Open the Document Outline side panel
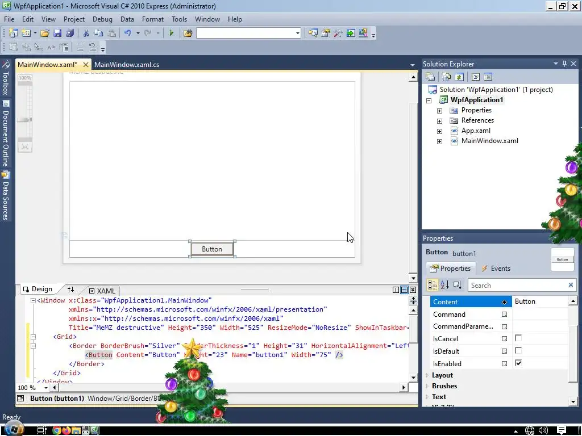 5,133
